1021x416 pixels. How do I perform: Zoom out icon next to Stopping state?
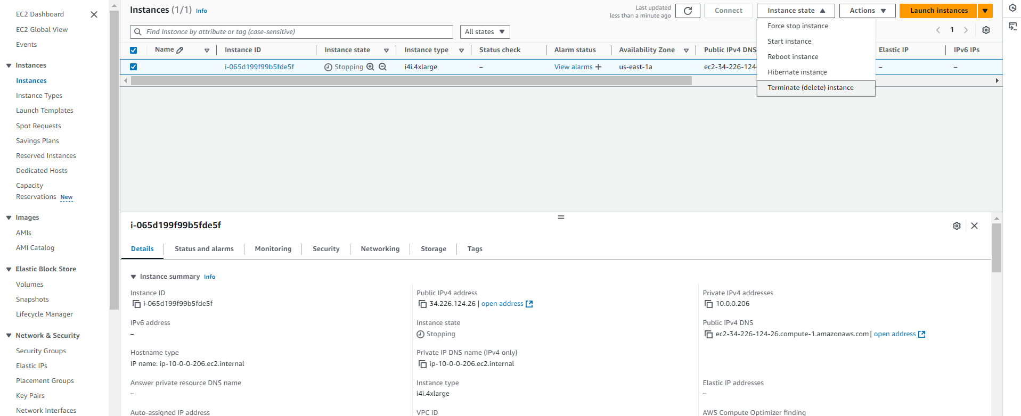point(382,67)
